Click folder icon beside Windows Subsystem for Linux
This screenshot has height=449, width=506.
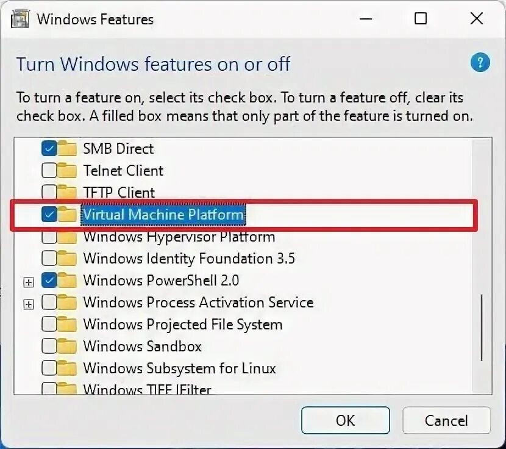[68, 368]
